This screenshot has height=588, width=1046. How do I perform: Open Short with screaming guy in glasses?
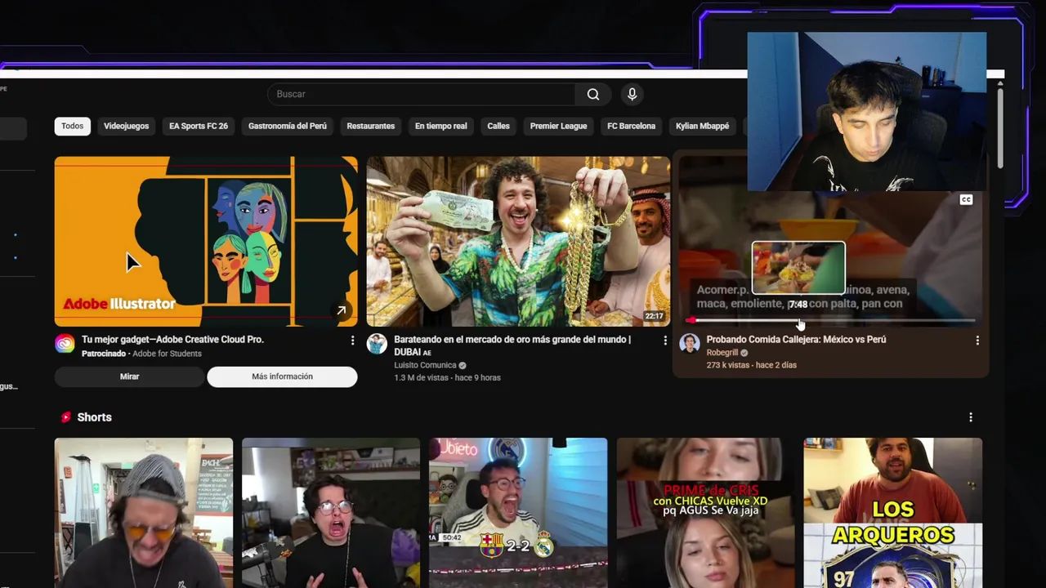[x=331, y=513]
